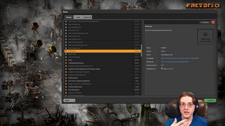Enable the Bullet Trails mod checkbox
This screenshot has height=126, width=225.
coord(66,54)
